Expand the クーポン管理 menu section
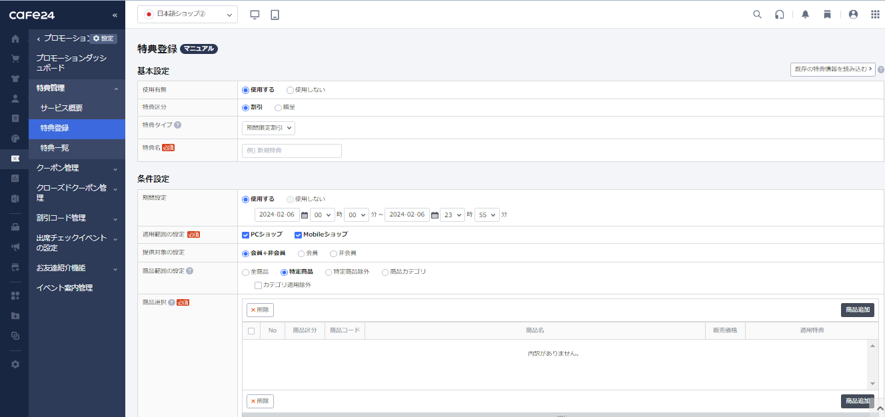This screenshot has height=417, width=885. (77, 168)
